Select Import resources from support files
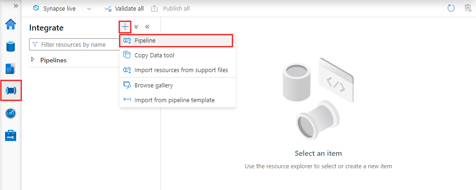This screenshot has height=190, width=476. [x=181, y=70]
